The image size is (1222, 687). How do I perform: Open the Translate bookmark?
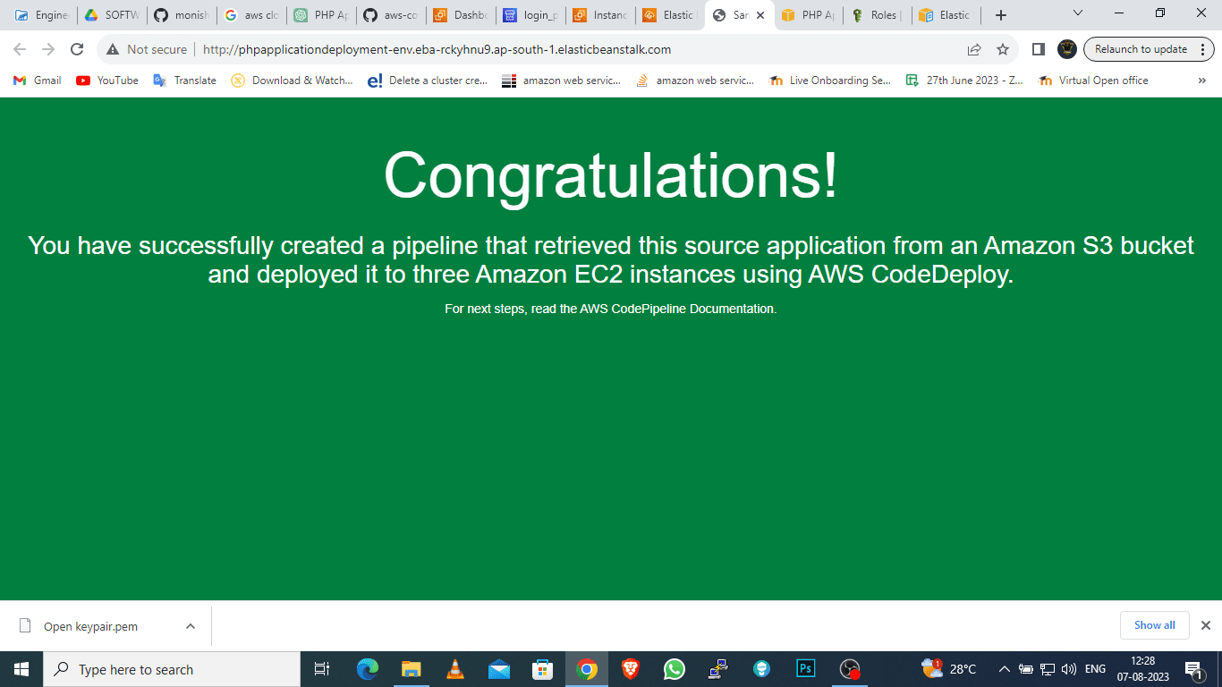click(185, 81)
